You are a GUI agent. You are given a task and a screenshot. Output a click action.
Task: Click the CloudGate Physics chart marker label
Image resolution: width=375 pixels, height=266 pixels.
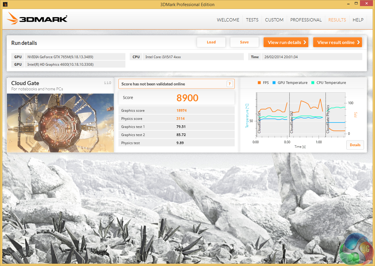(x=328, y=119)
